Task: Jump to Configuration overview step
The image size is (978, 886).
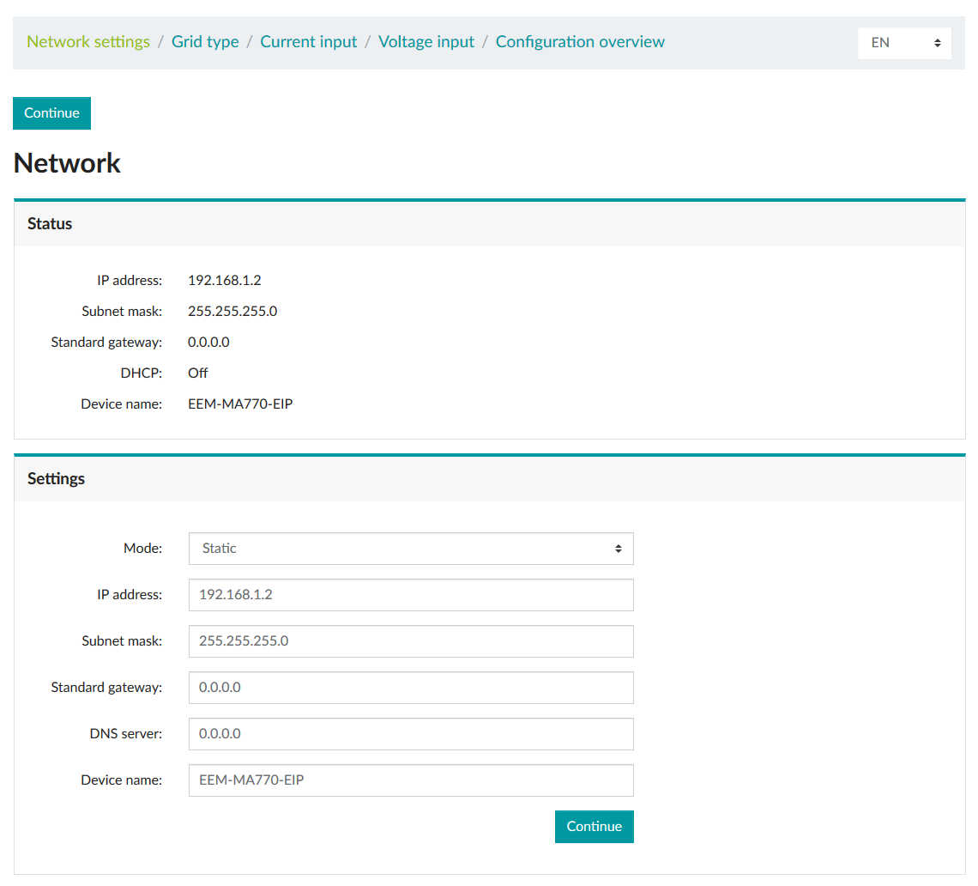Action: (x=580, y=42)
